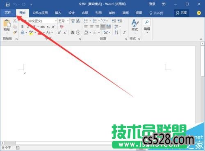Click the Redo icon in quick access toolbar
205x151 pixels.
(x=24, y=4)
